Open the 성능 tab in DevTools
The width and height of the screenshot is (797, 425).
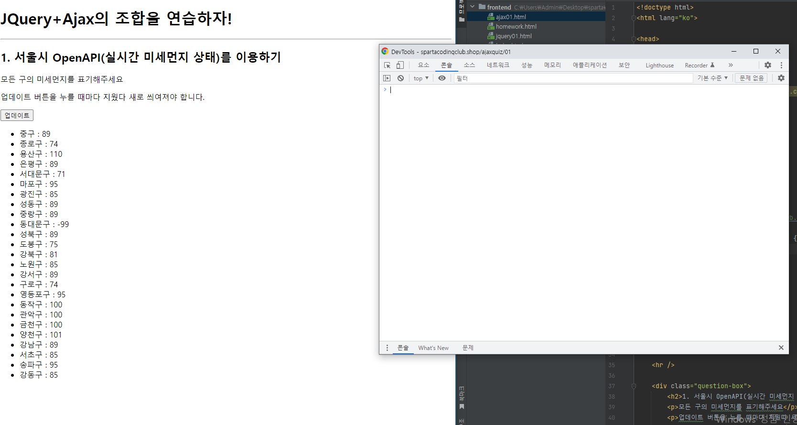click(527, 65)
